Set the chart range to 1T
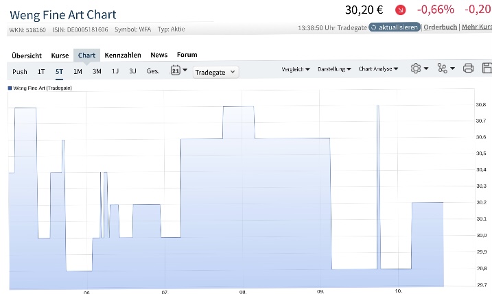The width and height of the screenshot is (492, 294). coord(41,72)
